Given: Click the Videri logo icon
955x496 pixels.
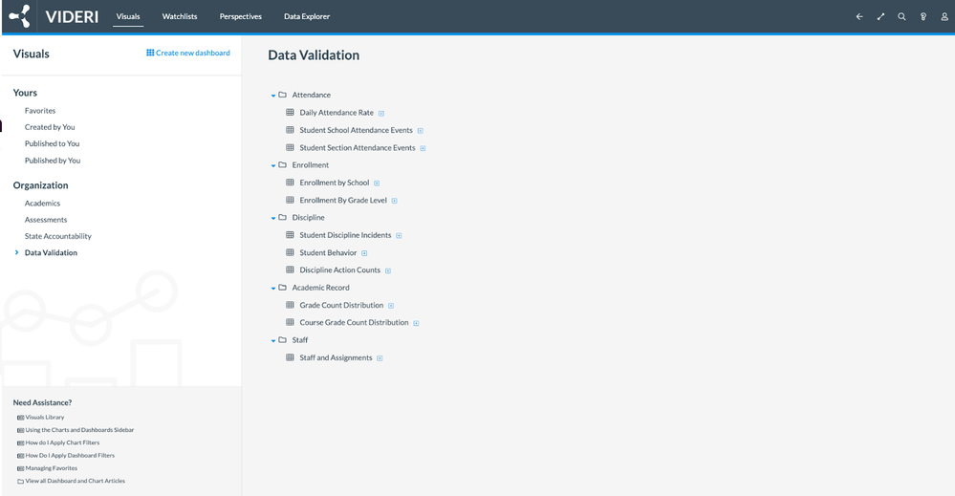Looking at the screenshot, I should (19, 16).
